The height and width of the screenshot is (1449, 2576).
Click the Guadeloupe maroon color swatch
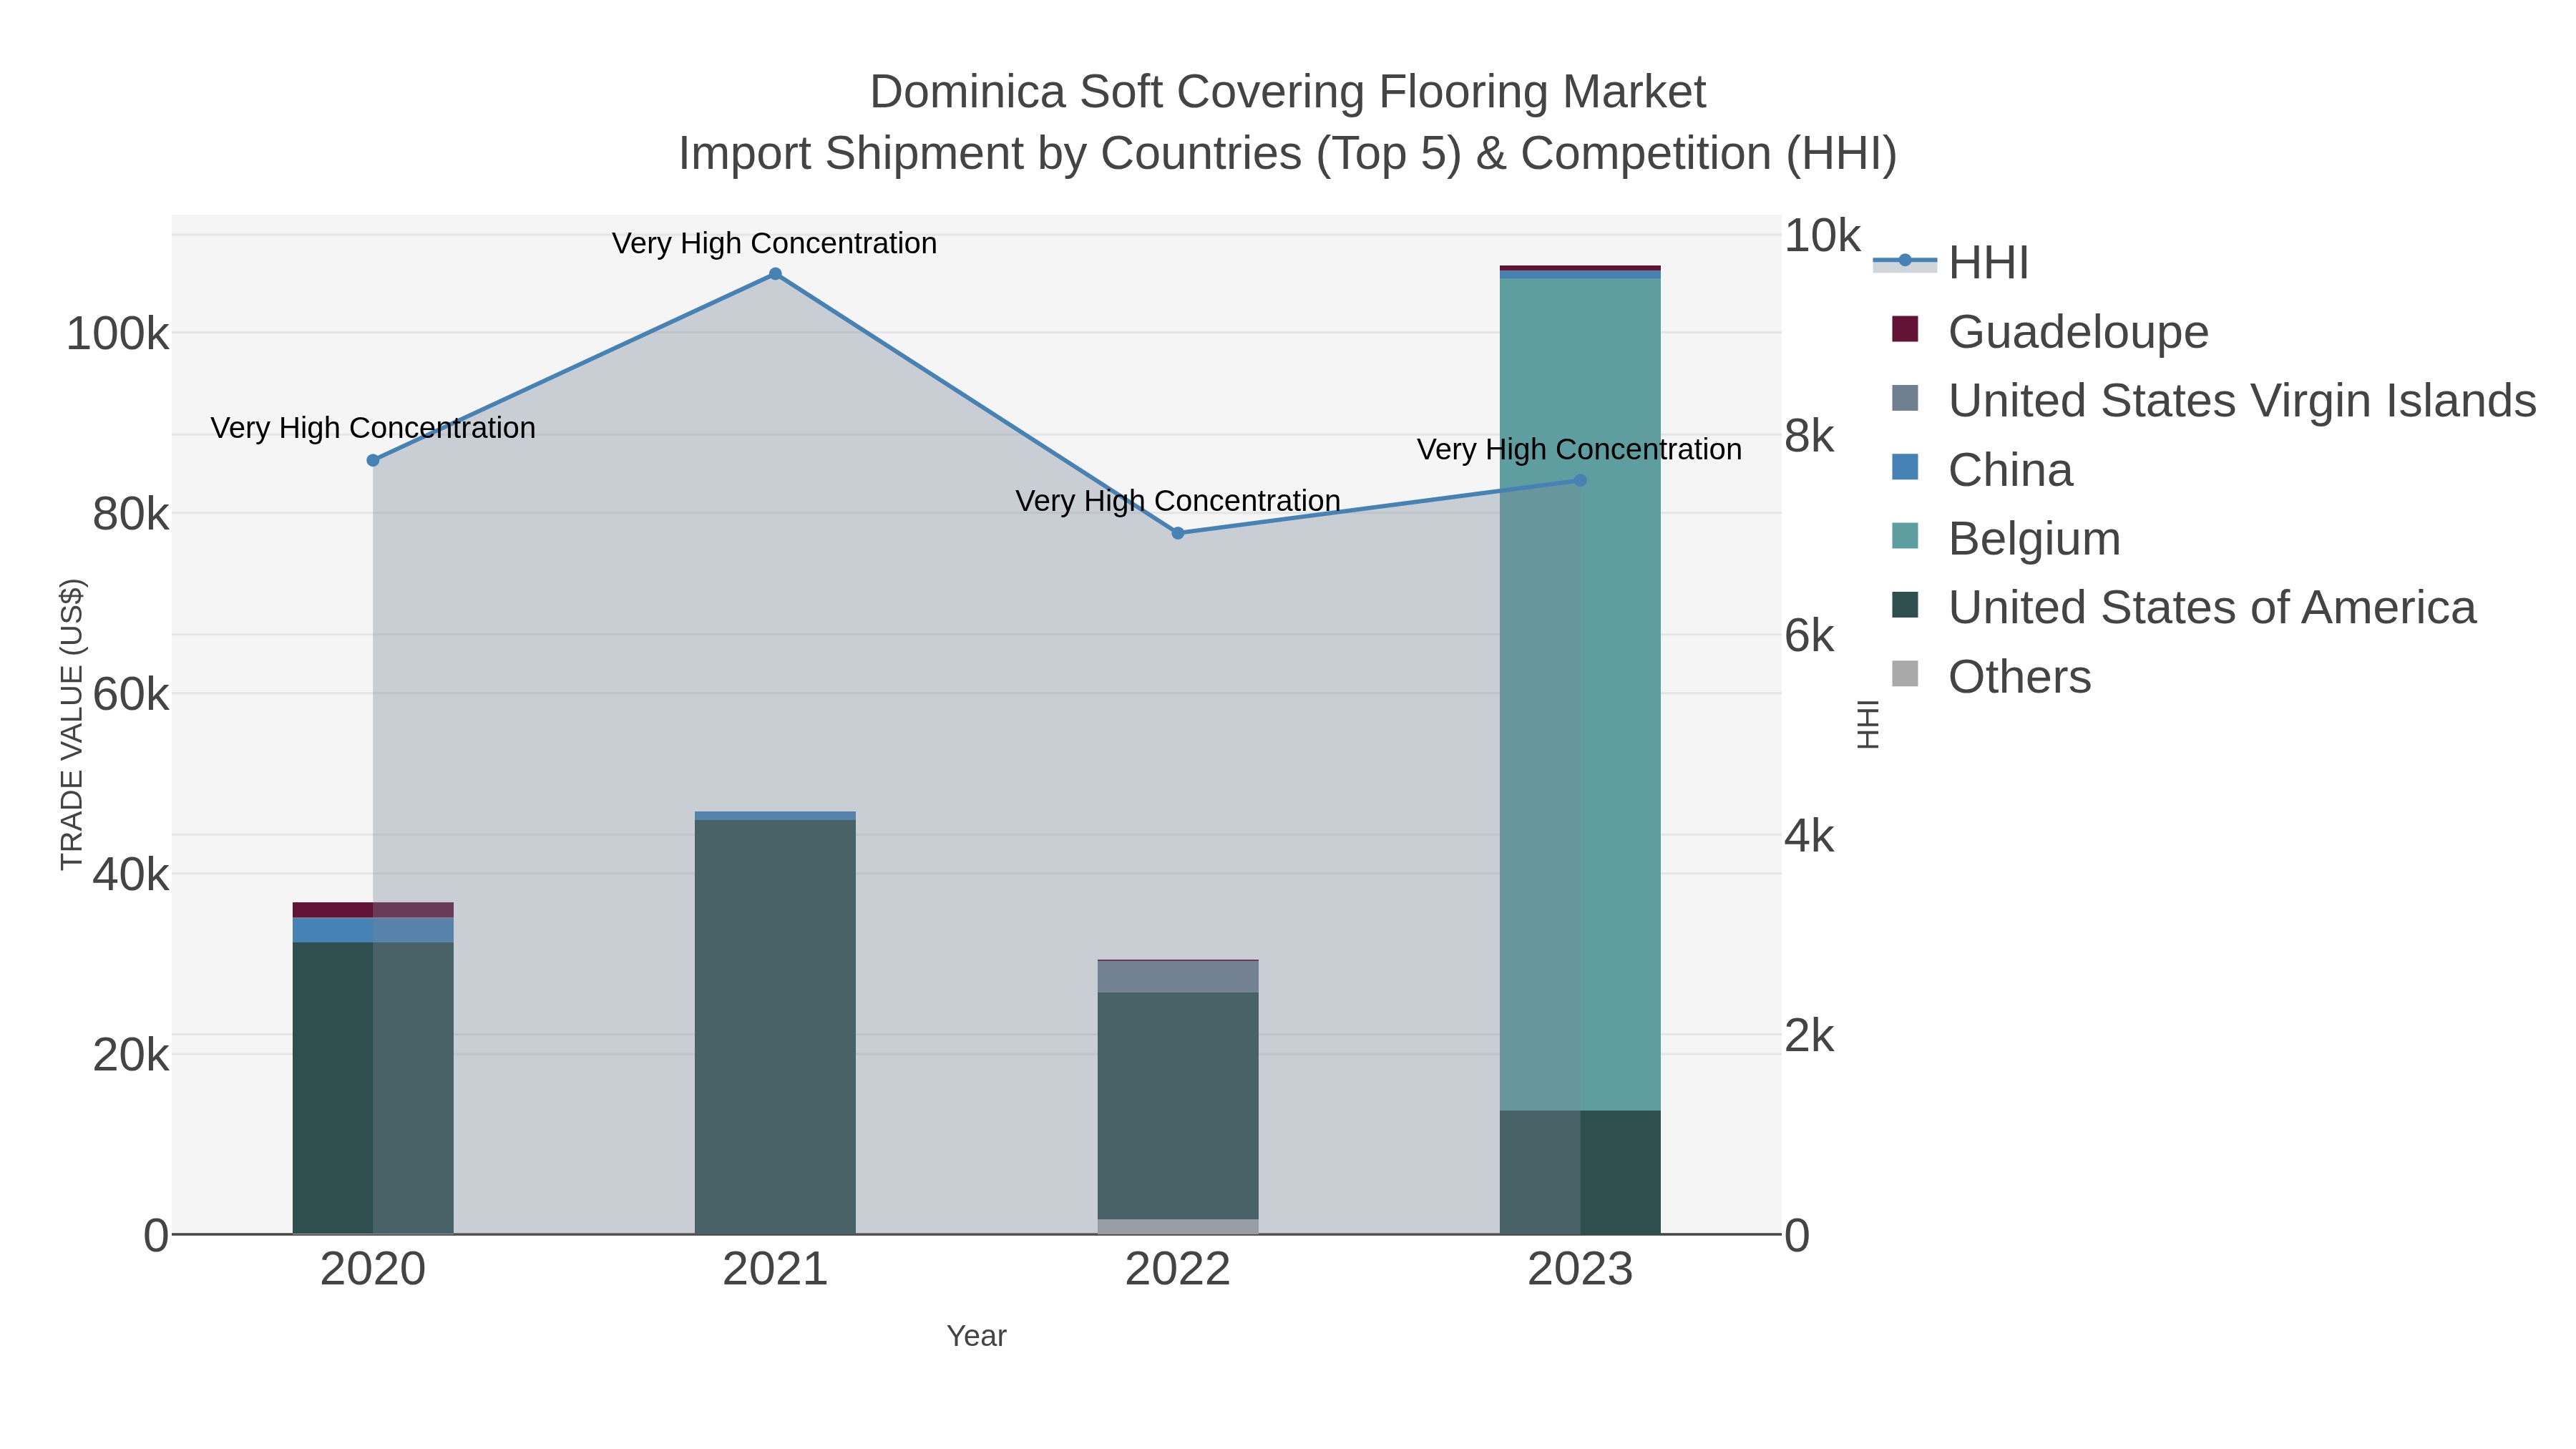[1905, 329]
